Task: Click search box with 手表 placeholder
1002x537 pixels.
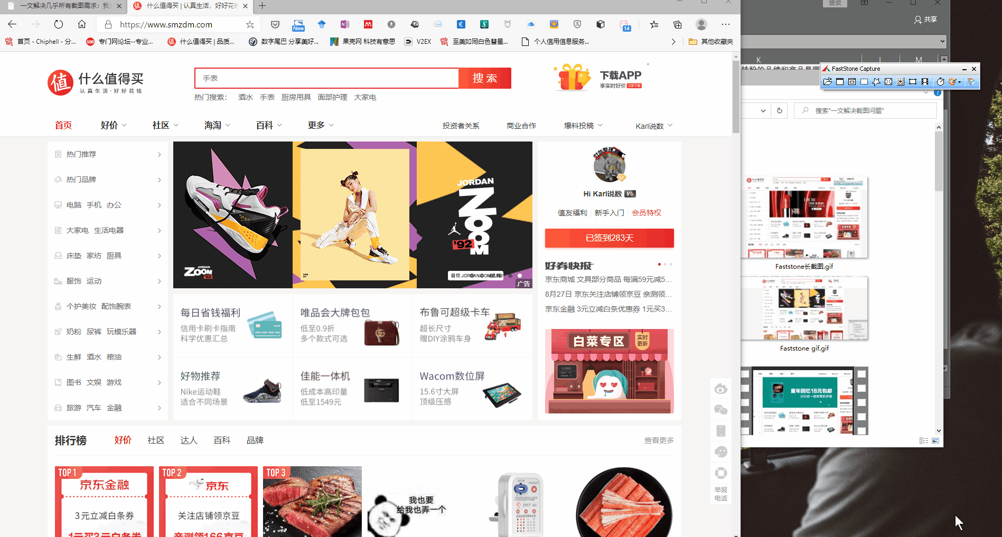Action: click(x=326, y=78)
